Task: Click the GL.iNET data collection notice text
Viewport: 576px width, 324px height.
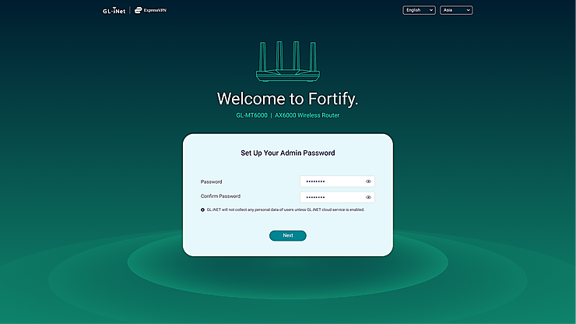Action: pyautogui.click(x=286, y=210)
